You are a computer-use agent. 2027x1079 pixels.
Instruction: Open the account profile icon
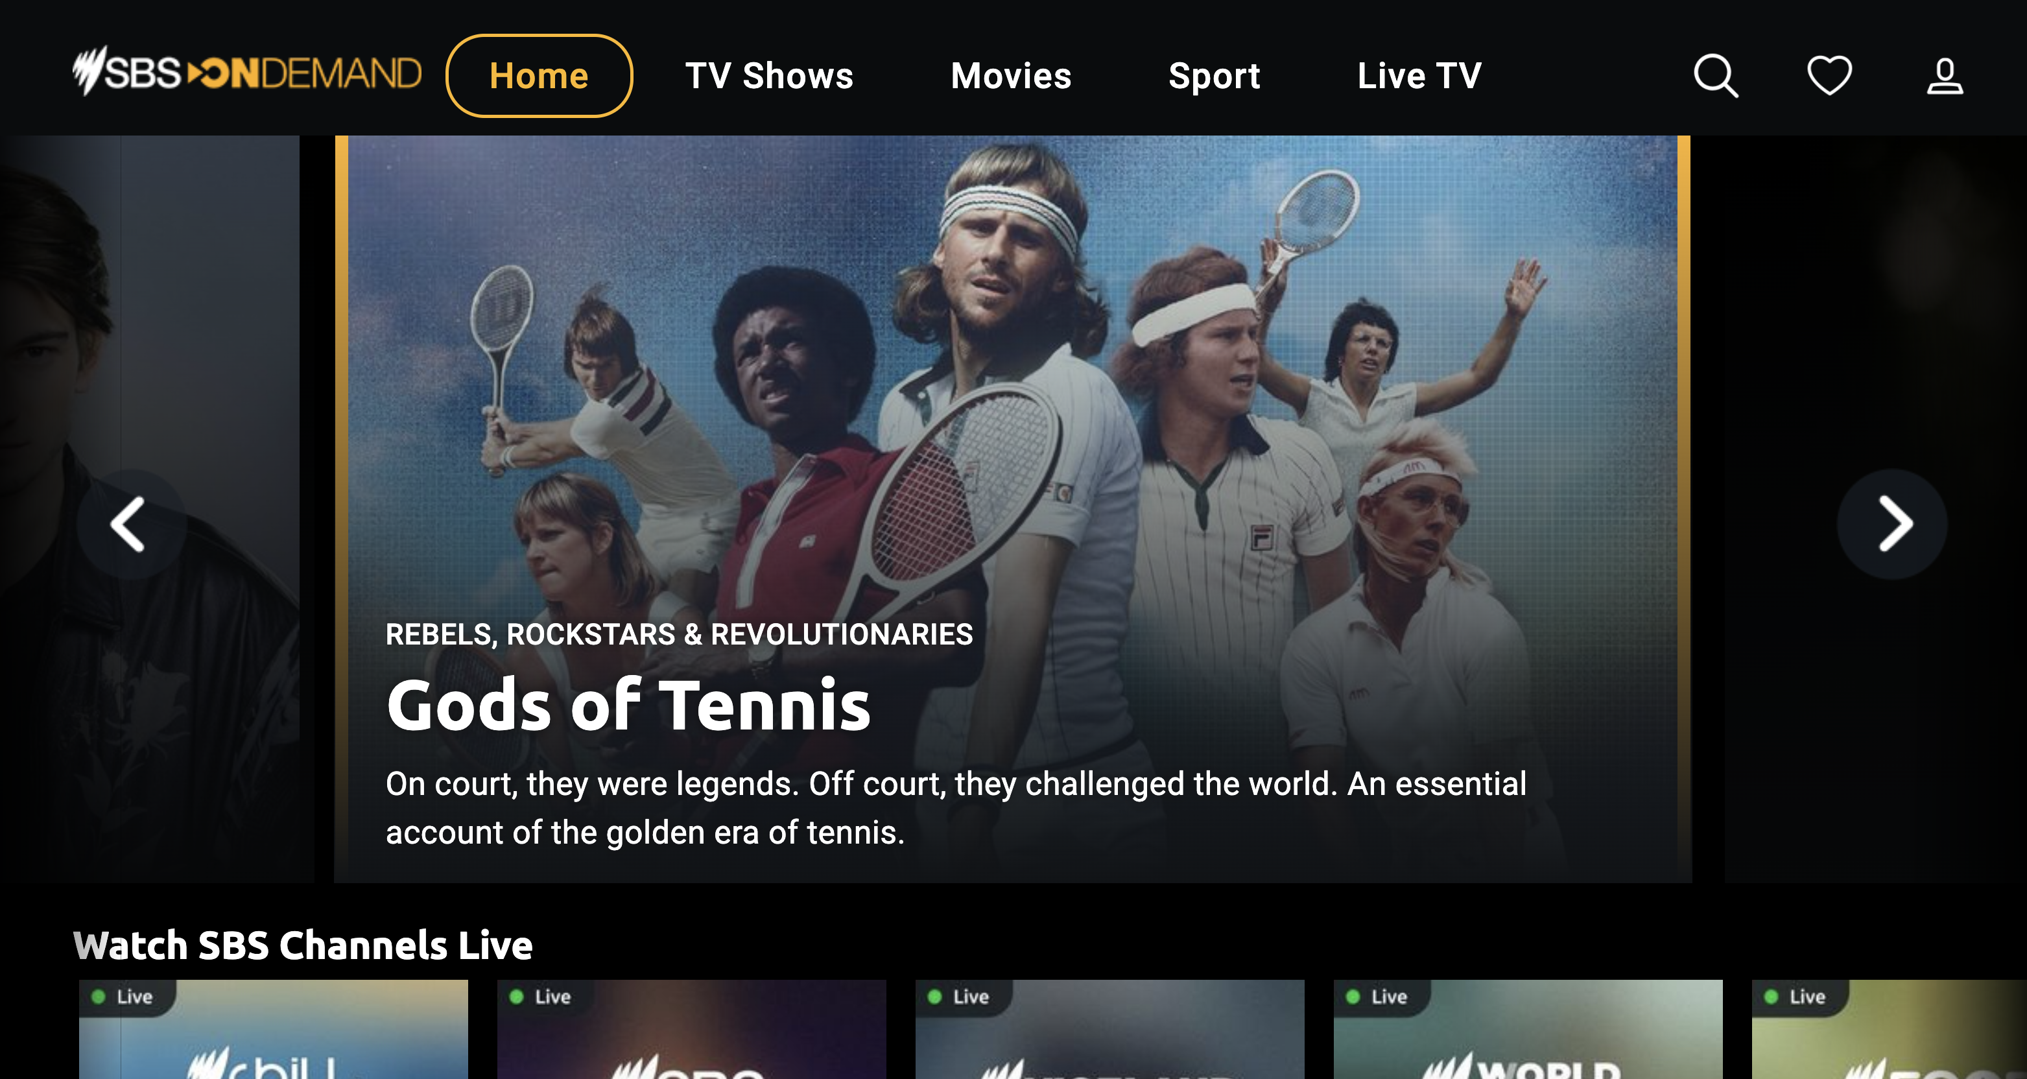1945,76
